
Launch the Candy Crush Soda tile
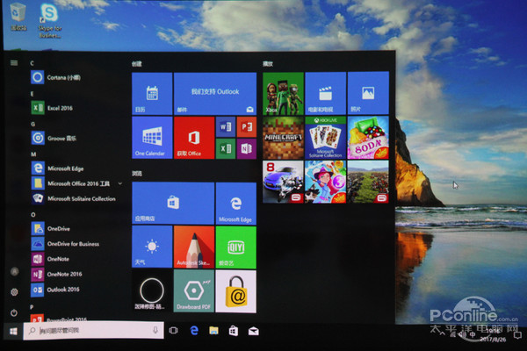(x=368, y=137)
